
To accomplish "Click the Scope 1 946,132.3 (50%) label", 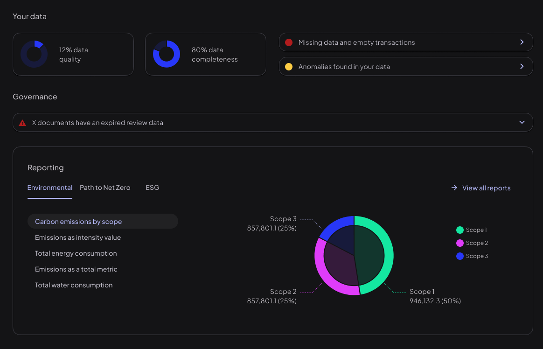I will point(435,296).
